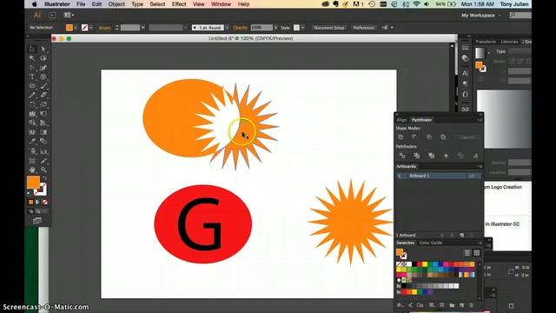Open the Window menu
The image size is (556, 313).
coord(221,4)
